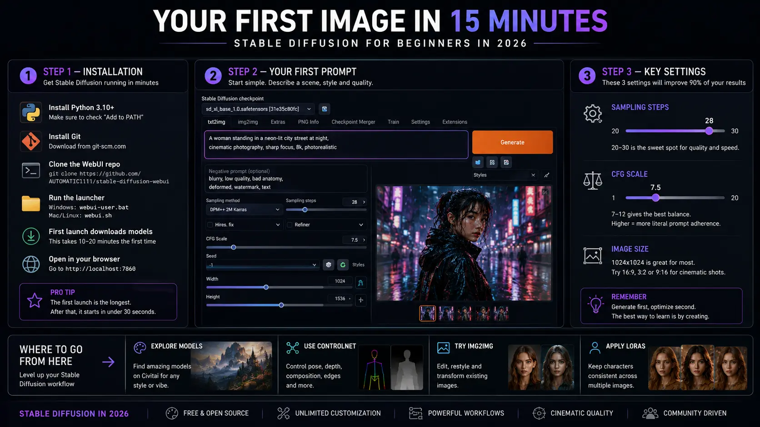Click the refresh checkpoint list icon
The width and height of the screenshot is (760, 427).
click(324, 109)
